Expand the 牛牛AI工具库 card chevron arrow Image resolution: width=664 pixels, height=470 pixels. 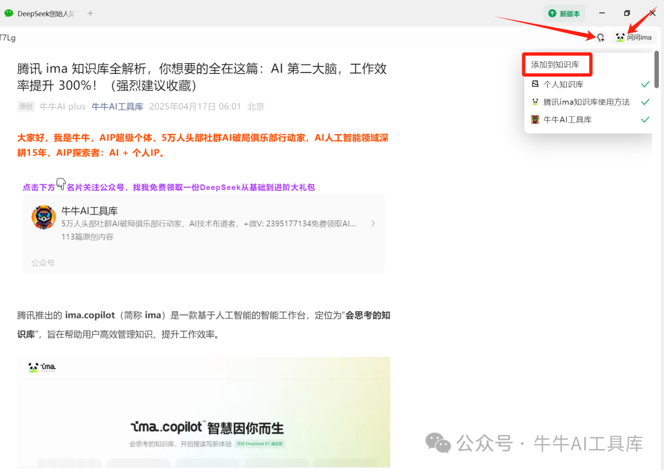click(373, 223)
